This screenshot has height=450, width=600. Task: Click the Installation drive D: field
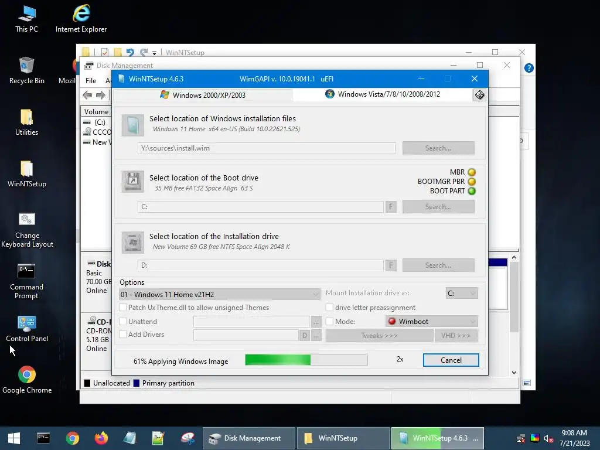(x=261, y=265)
